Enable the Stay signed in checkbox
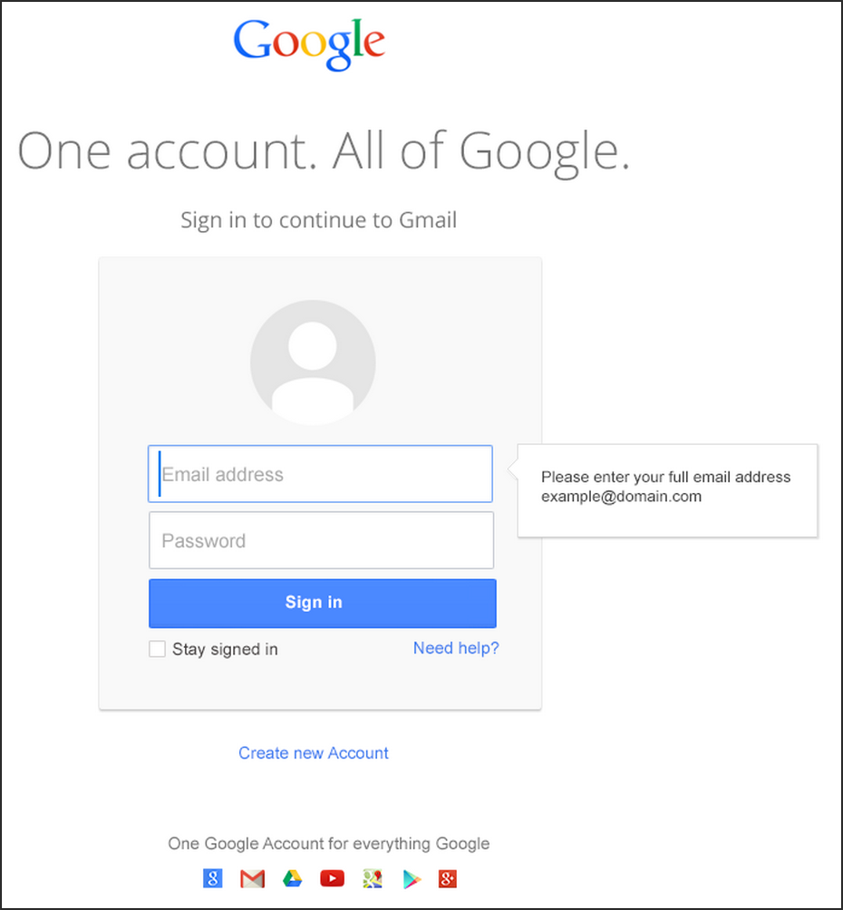The width and height of the screenshot is (843, 910). 158,649
